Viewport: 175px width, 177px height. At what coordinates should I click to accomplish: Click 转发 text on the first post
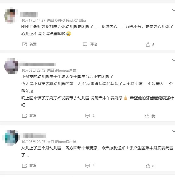pyautogui.click(x=33, y=44)
